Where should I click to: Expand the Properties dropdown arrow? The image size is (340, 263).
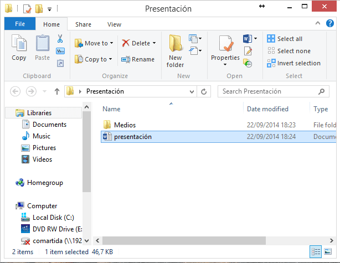click(225, 64)
